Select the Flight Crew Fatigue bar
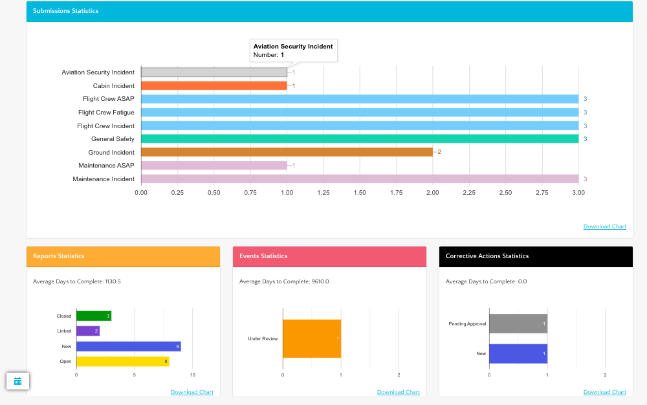647x405 pixels. click(x=360, y=112)
